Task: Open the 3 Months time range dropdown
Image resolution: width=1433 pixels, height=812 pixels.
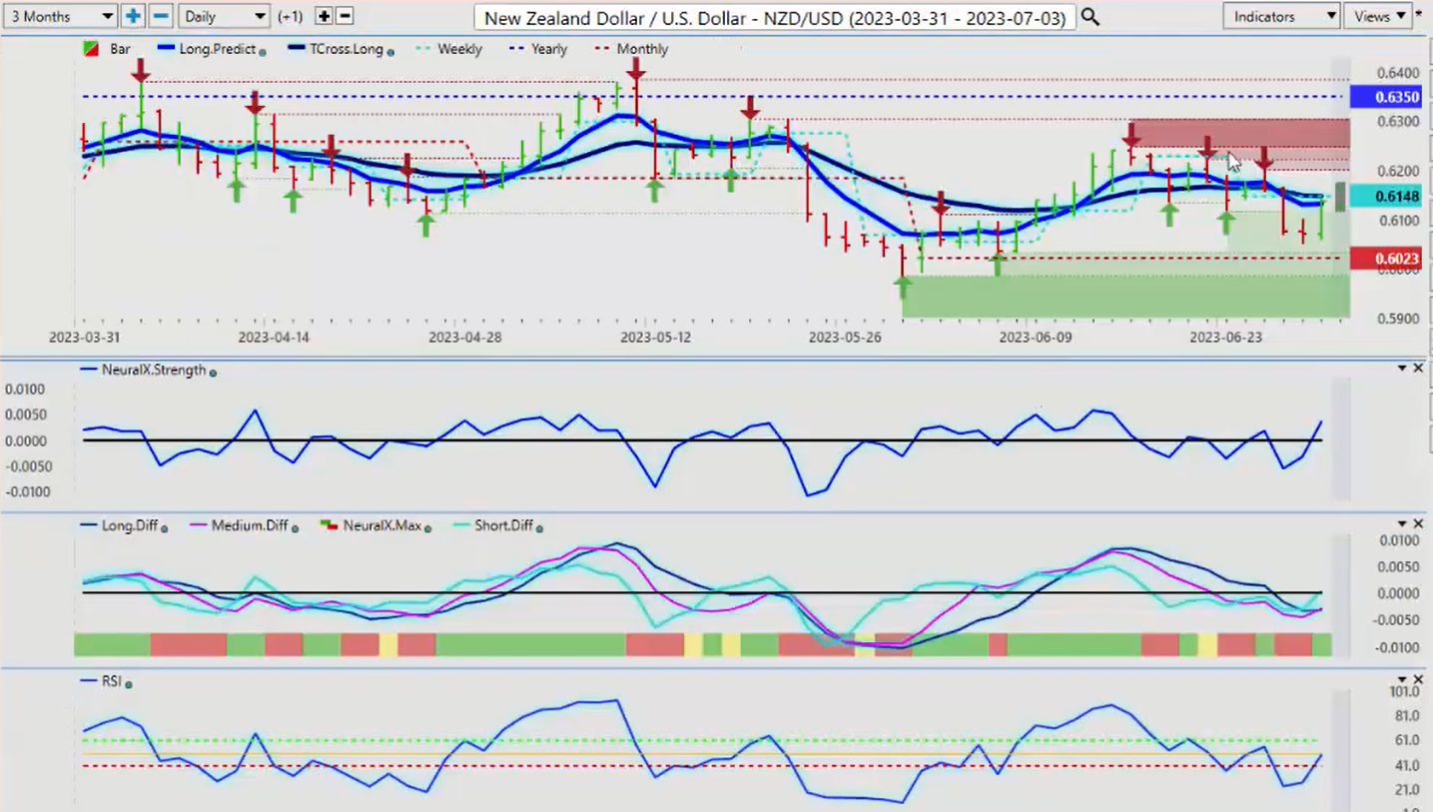Action: pos(61,16)
